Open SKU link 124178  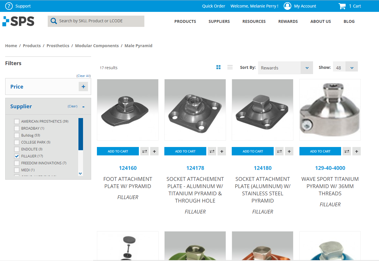coord(195,168)
